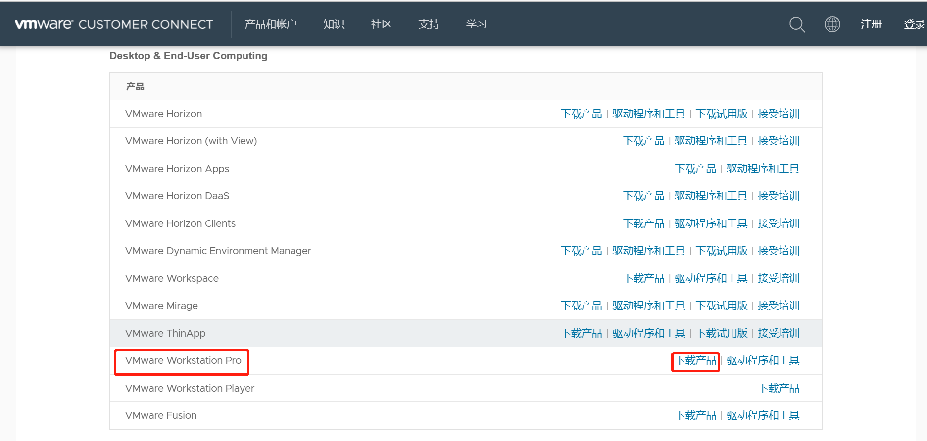
Task: Select the VMware Workstation Player name
Action: [190, 388]
